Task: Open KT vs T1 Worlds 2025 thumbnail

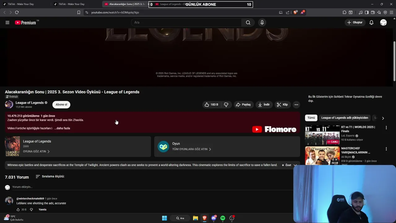Action: (x=322, y=135)
